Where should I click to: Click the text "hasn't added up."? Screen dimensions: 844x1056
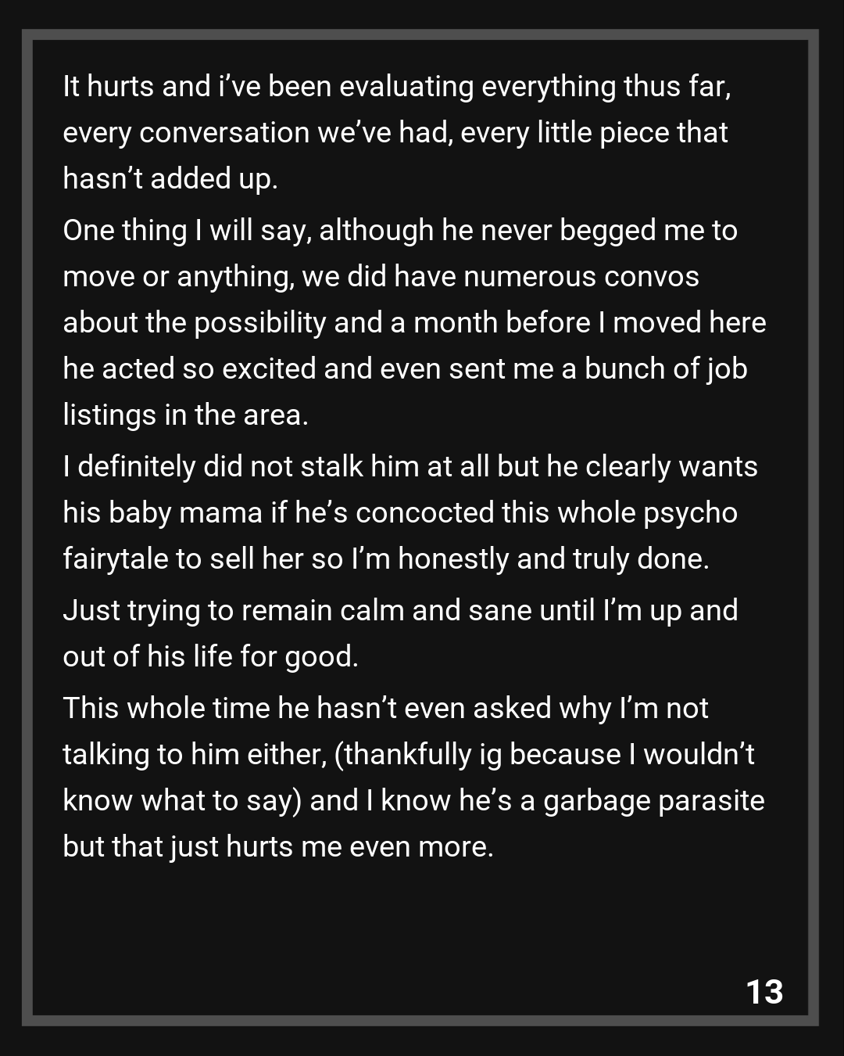(x=170, y=178)
